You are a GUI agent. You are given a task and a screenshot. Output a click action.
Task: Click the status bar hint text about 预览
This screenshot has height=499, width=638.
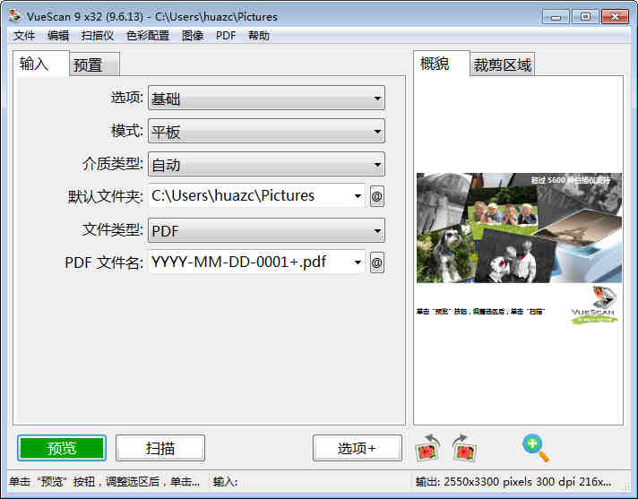(105, 482)
